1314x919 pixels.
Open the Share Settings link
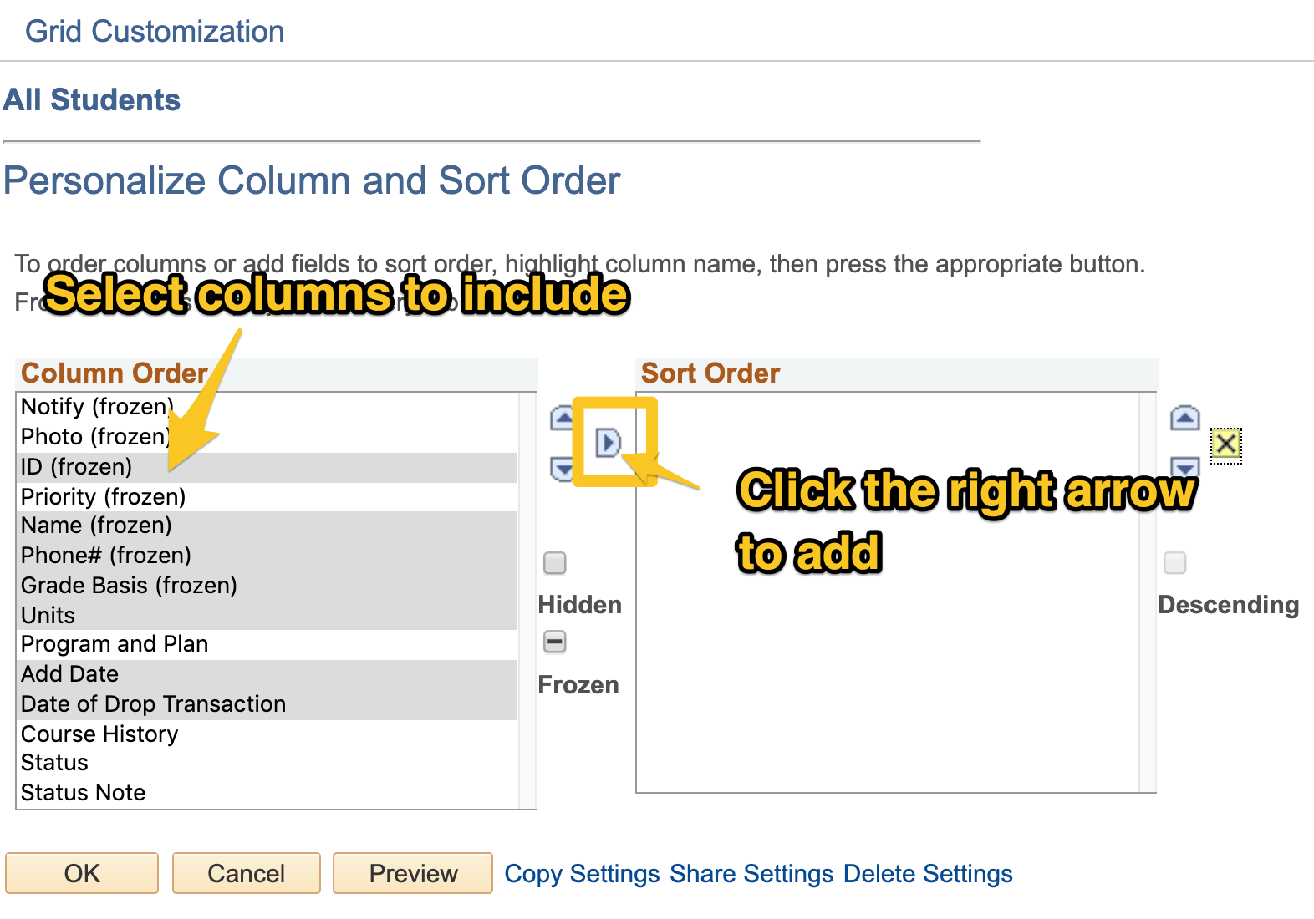pyautogui.click(x=751, y=874)
